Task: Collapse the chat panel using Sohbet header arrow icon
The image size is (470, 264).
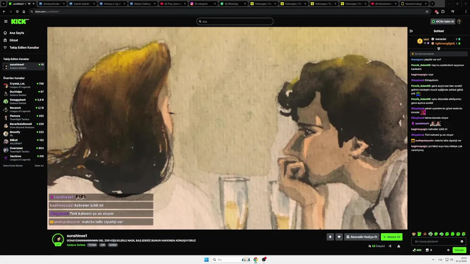Action: (x=411, y=31)
